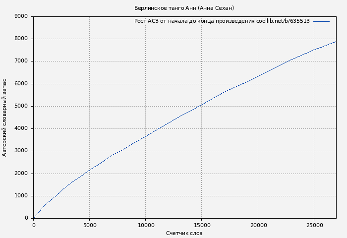Image resolution: width=347 pixels, height=238 pixels.
Task: Click the 25000 x-axis tick label
Action: click(x=313, y=225)
